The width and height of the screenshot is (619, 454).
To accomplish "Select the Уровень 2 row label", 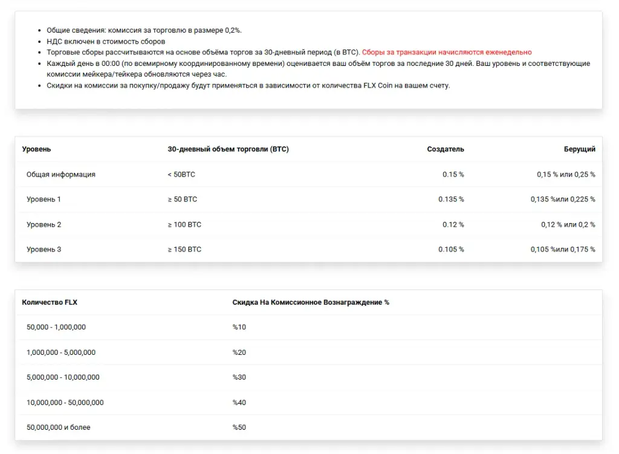I will pos(44,224).
